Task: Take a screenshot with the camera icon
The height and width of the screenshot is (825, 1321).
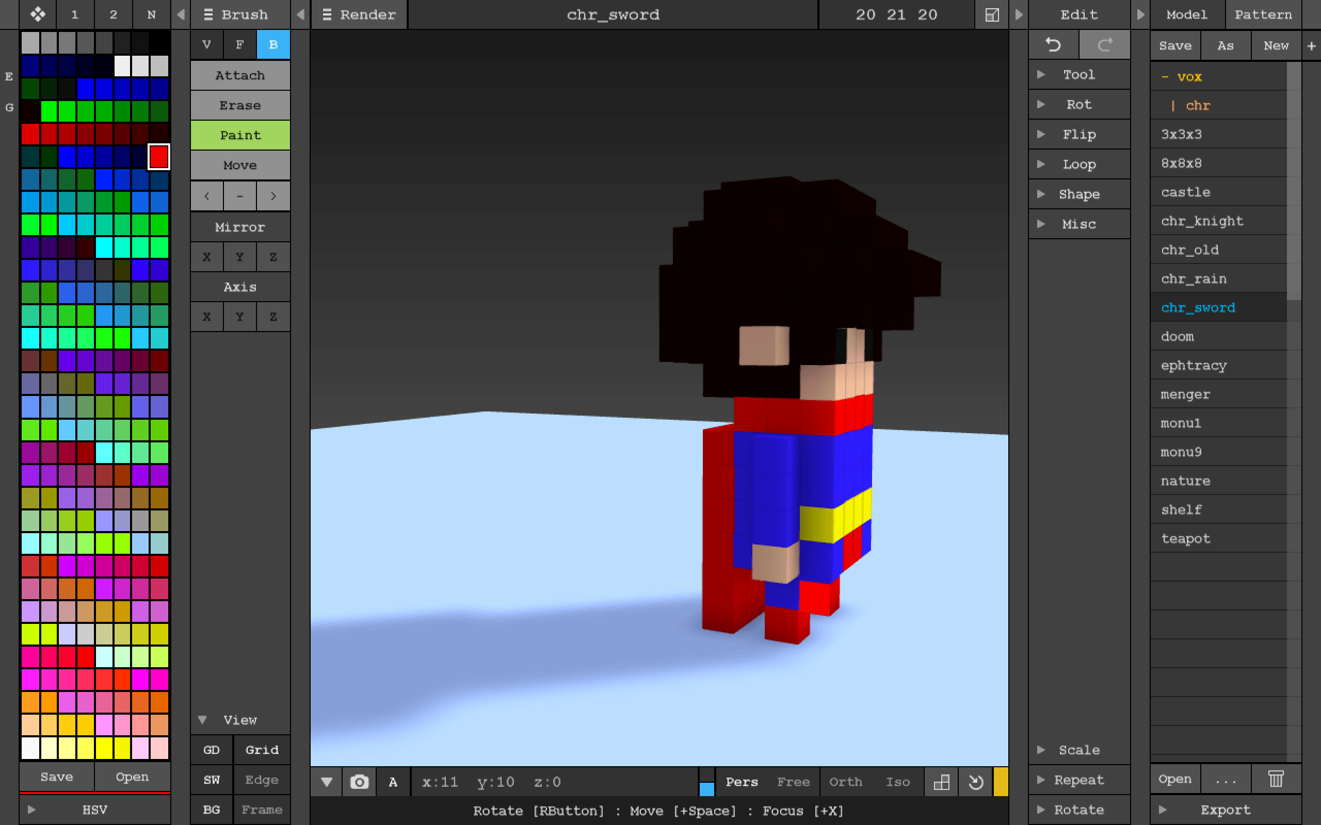Action: pyautogui.click(x=359, y=782)
